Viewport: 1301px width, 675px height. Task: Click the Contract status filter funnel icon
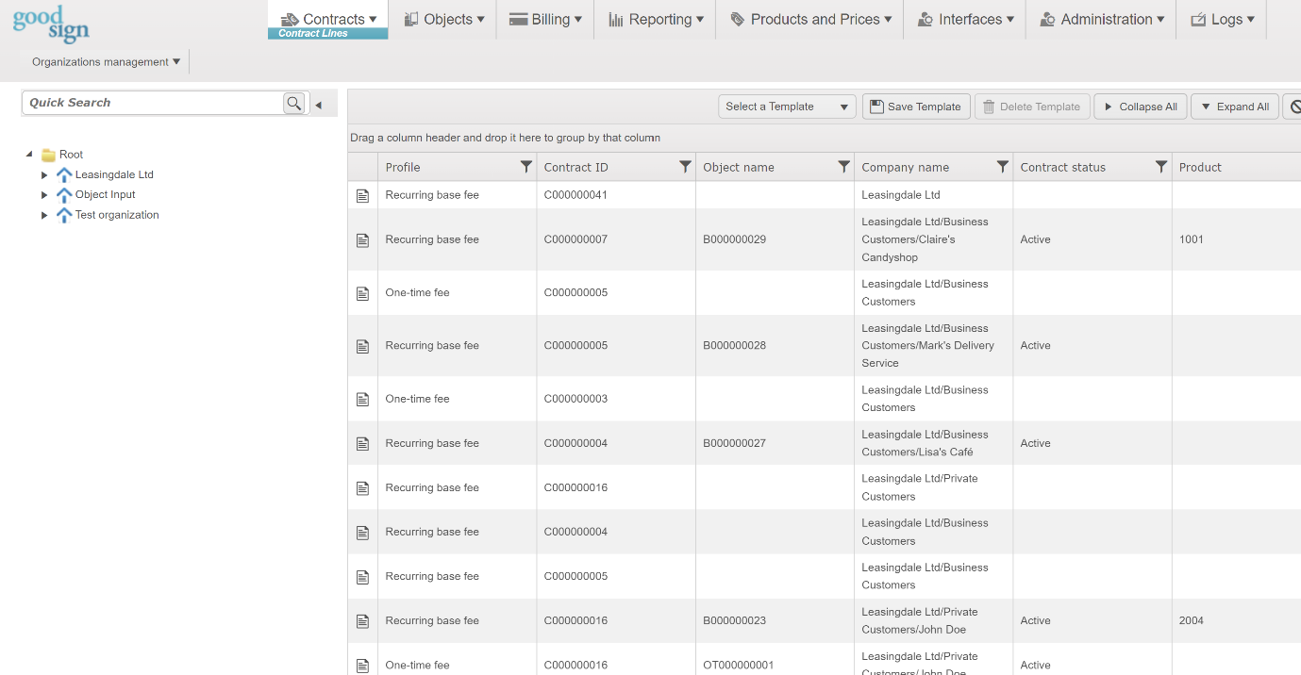point(1161,167)
